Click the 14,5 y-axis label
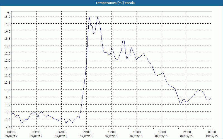Screen dimensions: 223x139 pos(7,24)
